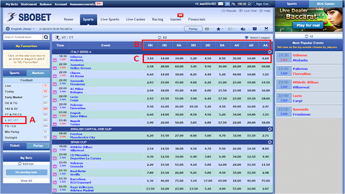The height and width of the screenshot is (194, 345).
Task: Click the M icon for Barcelona RCD Espanyol
Action: pyautogui.click(x=54, y=182)
